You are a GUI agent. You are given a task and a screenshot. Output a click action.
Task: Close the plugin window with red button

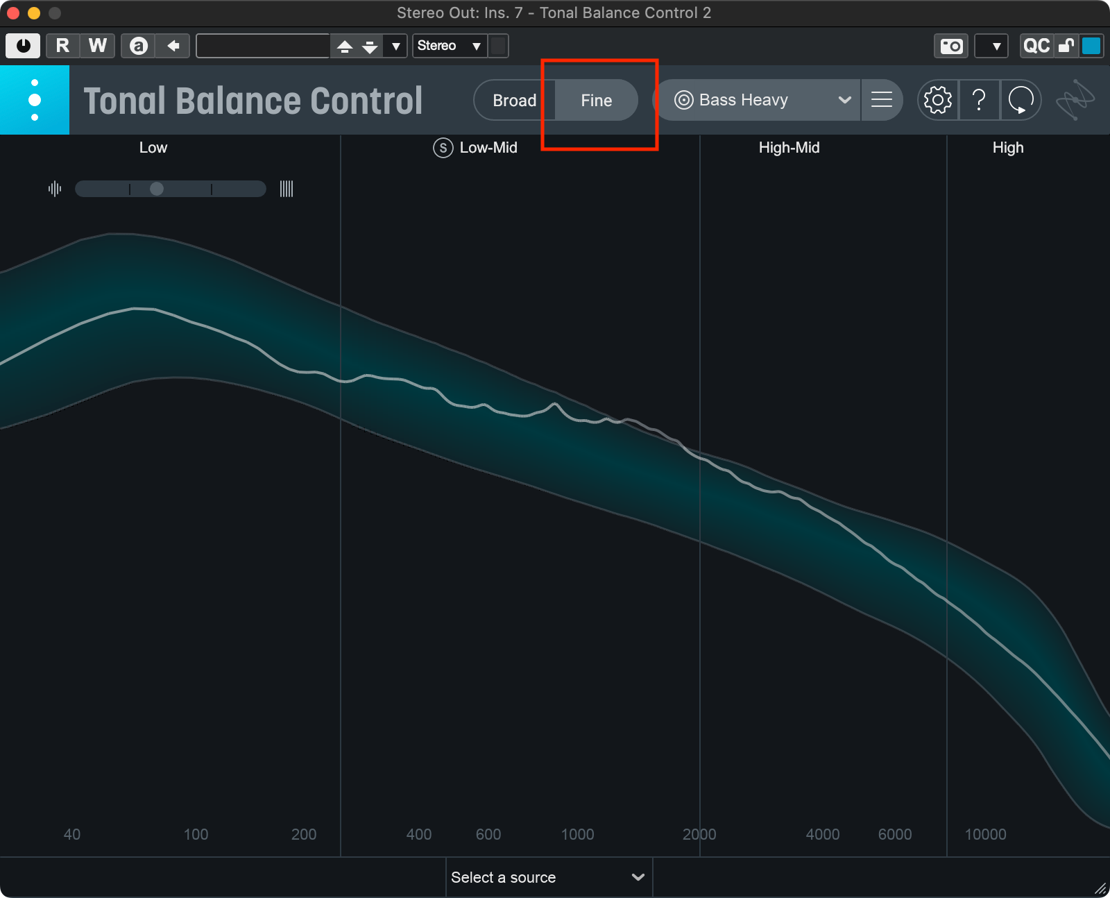tap(12, 13)
